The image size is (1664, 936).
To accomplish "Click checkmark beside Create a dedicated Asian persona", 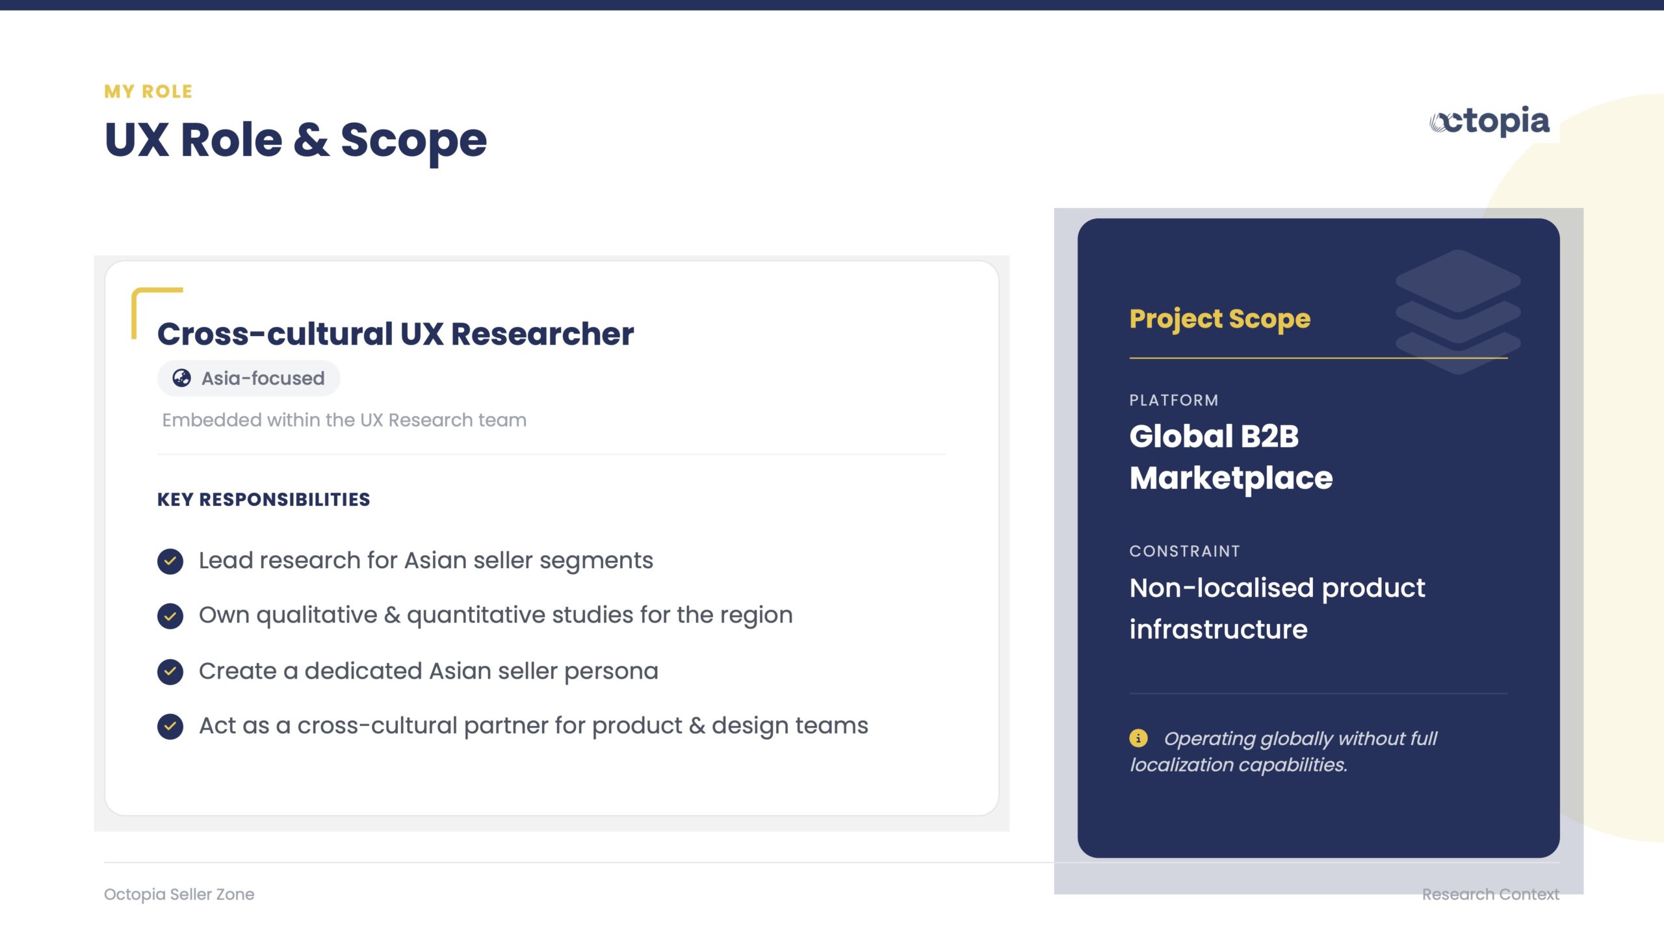I will point(170,671).
